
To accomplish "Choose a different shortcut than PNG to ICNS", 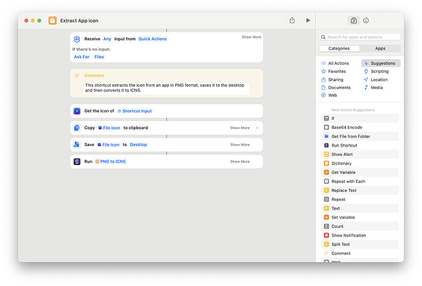I will 111,161.
